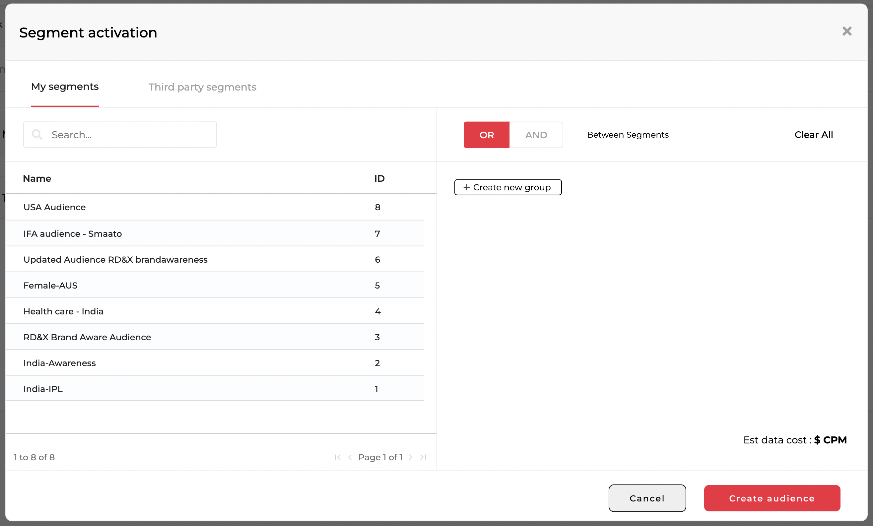Switch to Third party segments tab

202,87
